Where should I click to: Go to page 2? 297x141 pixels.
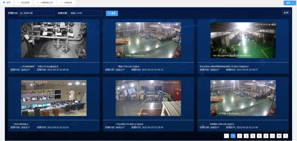click(240, 136)
